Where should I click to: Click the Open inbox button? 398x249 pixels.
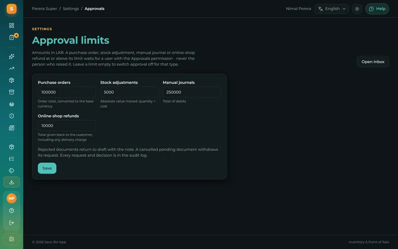click(373, 62)
